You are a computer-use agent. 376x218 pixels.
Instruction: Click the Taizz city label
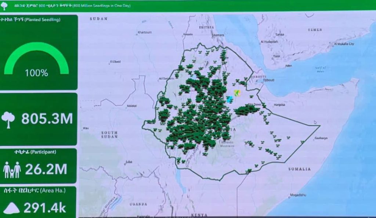click(276, 56)
